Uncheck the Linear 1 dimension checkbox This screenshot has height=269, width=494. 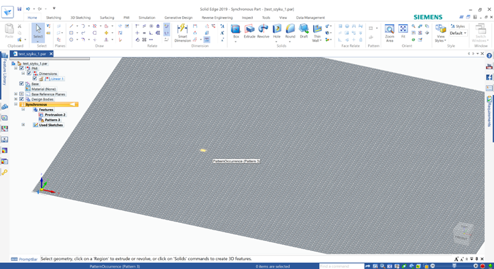point(35,79)
